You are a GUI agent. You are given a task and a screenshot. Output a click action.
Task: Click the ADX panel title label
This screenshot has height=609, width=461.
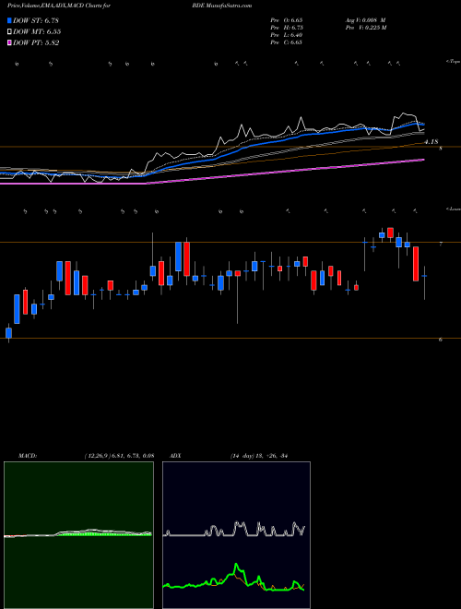tap(175, 456)
